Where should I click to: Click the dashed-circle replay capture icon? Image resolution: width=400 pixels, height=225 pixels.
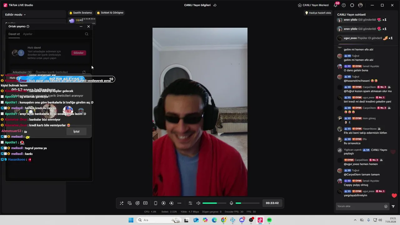coord(171,203)
